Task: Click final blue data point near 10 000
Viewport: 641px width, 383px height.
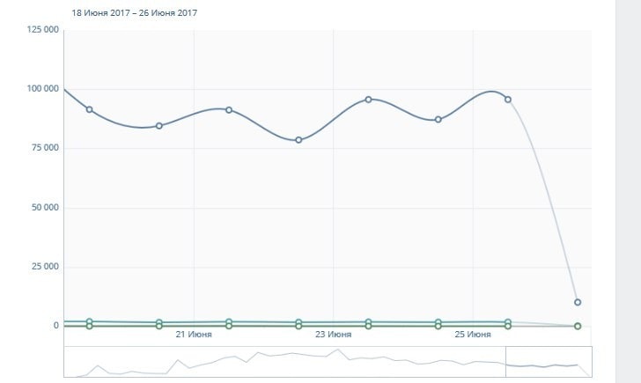Action: 578,302
